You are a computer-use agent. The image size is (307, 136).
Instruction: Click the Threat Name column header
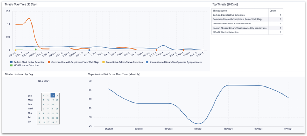pyautogui.click(x=240, y=10)
